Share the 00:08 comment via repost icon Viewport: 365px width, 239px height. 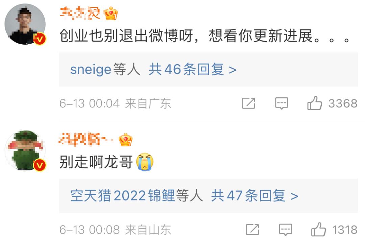tap(252, 230)
